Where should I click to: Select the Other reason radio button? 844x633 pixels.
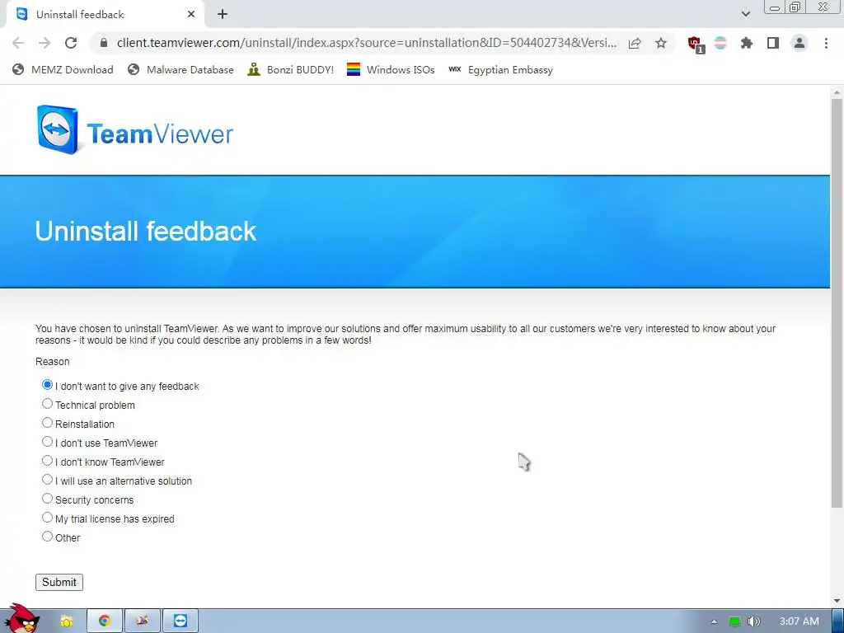click(x=47, y=537)
